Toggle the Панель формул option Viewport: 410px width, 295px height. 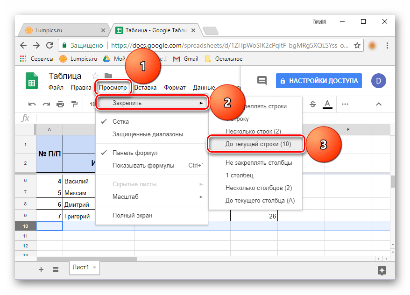point(134,153)
